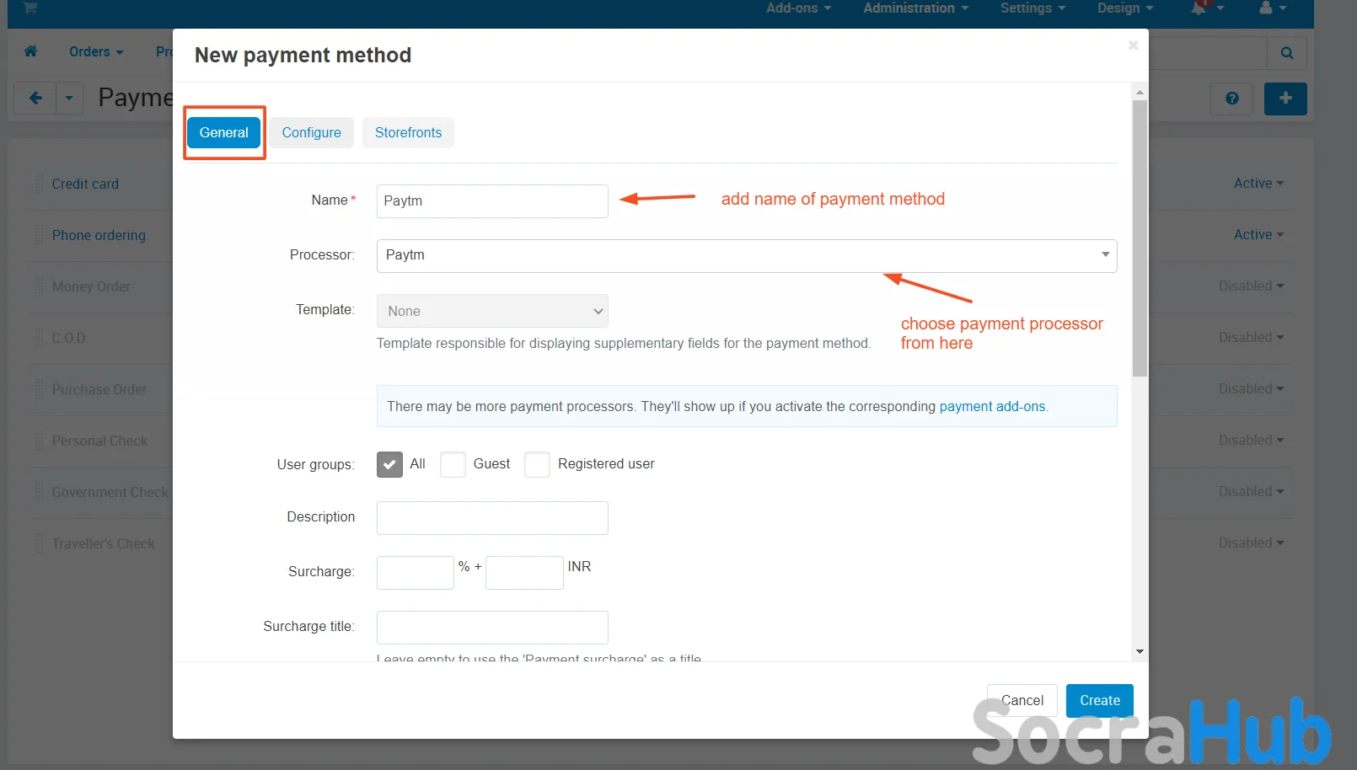
Task: Check the Registered user checkbox
Action: tap(537, 464)
